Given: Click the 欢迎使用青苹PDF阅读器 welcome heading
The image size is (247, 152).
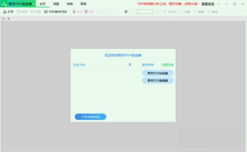Looking at the screenshot, I should coord(123,55).
